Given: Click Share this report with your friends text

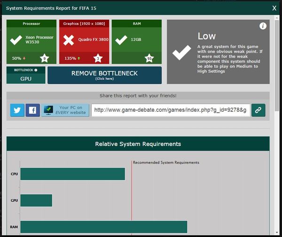Looking at the screenshot, I should [138, 96].
